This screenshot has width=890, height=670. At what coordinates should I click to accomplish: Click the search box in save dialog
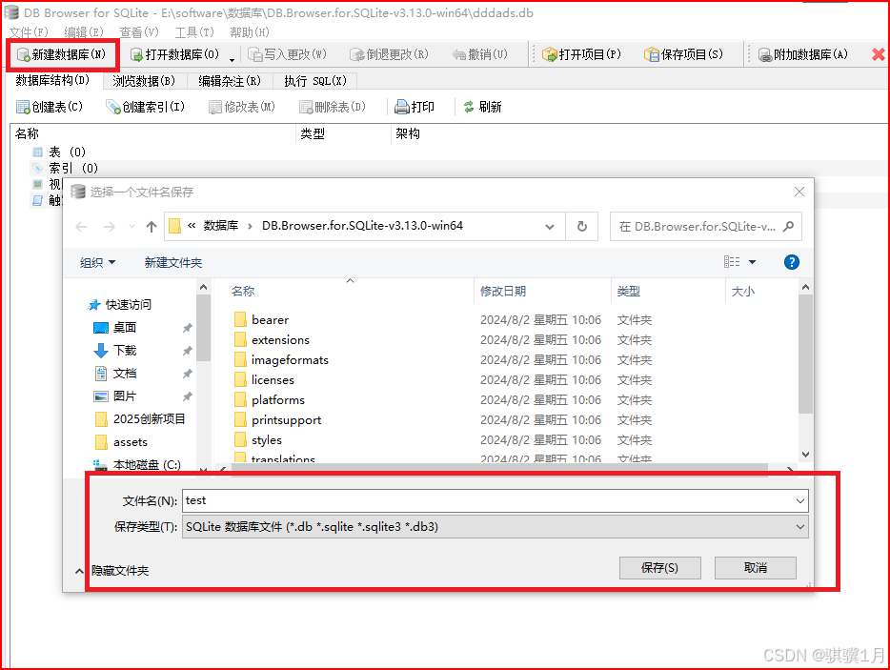tap(705, 227)
